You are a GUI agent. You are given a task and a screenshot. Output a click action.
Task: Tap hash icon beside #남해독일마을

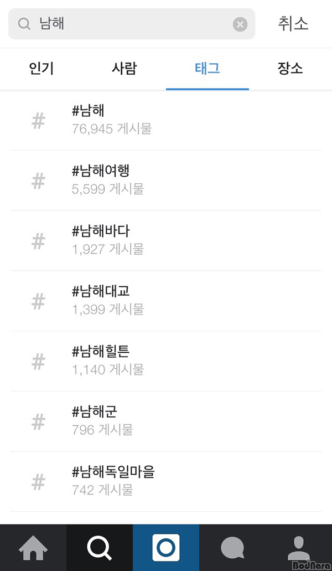(x=38, y=482)
